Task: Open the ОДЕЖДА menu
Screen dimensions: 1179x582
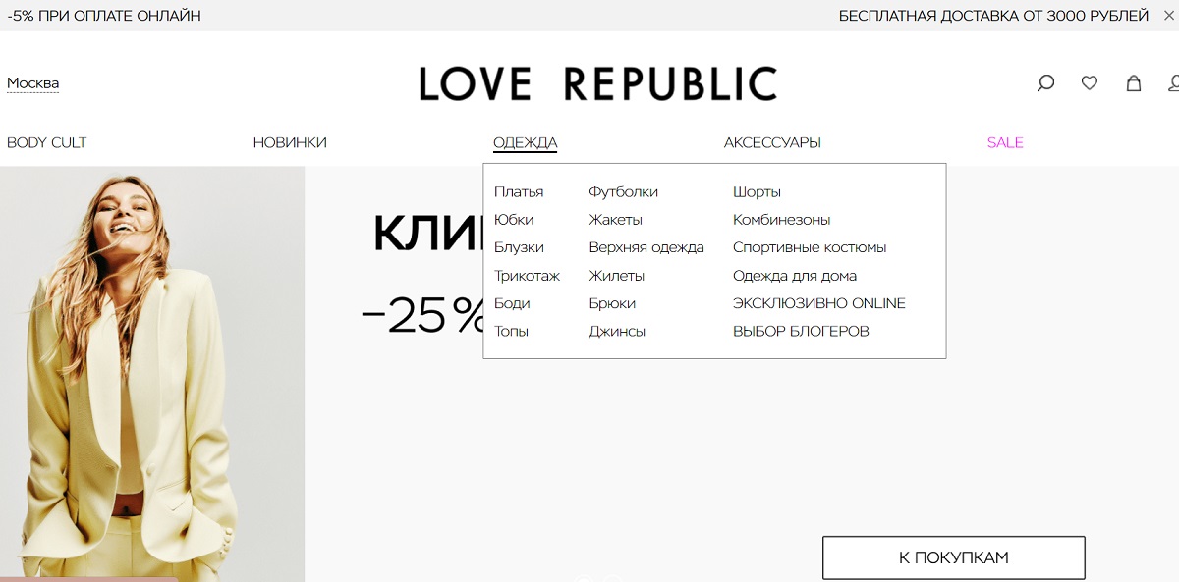Action: (x=525, y=142)
